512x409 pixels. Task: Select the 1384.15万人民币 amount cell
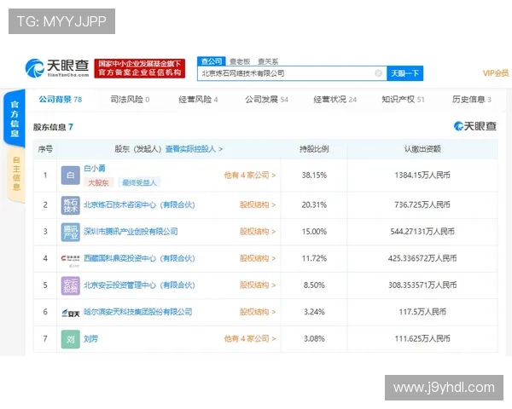(x=422, y=176)
